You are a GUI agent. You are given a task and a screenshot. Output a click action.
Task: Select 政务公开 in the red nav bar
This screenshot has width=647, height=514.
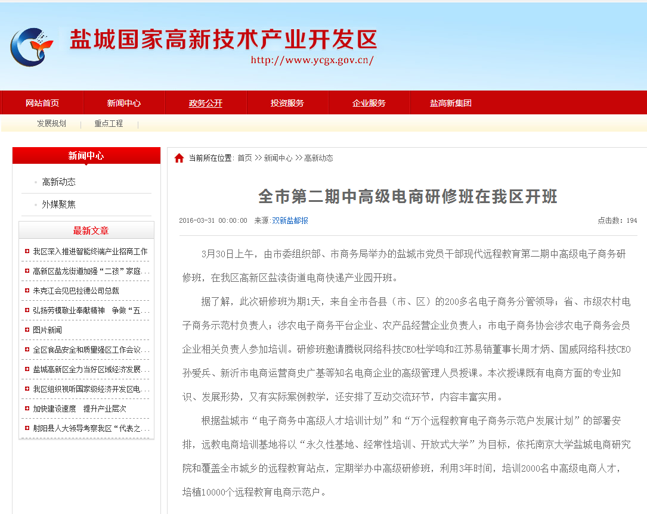[206, 103]
